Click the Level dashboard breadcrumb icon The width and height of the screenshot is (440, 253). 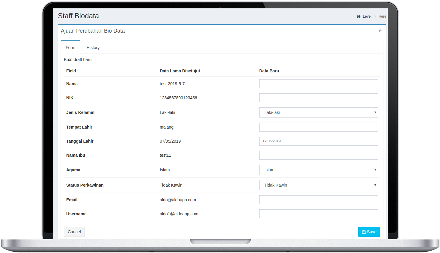click(358, 16)
